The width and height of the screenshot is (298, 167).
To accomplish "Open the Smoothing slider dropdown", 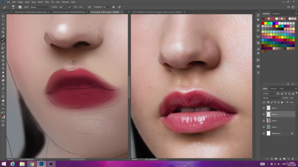I will coord(109,7).
